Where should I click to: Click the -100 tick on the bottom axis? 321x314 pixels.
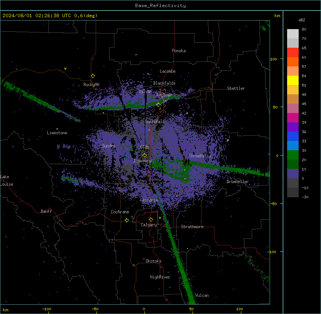point(47,309)
